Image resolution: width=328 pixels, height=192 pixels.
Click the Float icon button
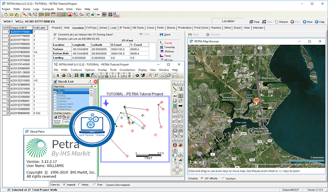coord(254,22)
